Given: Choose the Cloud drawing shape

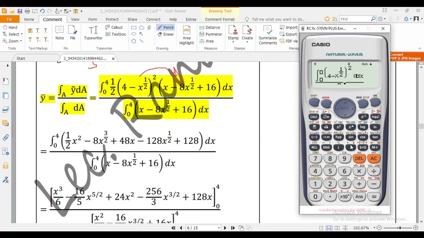Looking at the screenshot, I should pyautogui.click(x=141, y=27).
